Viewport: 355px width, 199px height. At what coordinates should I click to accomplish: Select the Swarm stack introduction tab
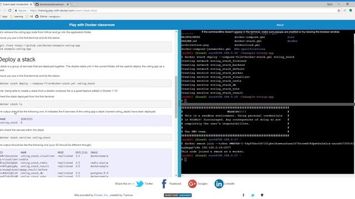tap(16, 4)
